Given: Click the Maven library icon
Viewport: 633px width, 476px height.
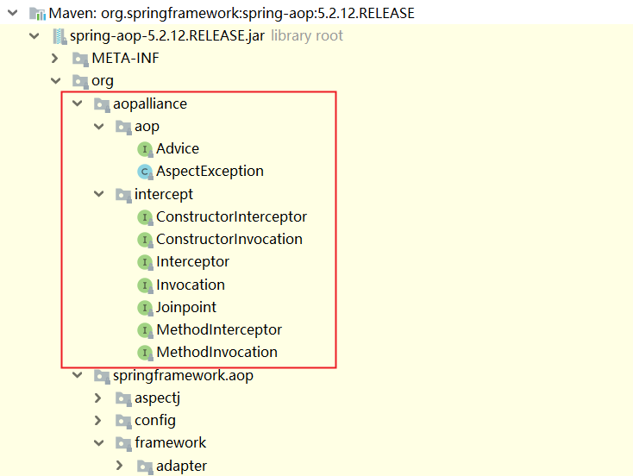Looking at the screenshot, I should click(38, 13).
